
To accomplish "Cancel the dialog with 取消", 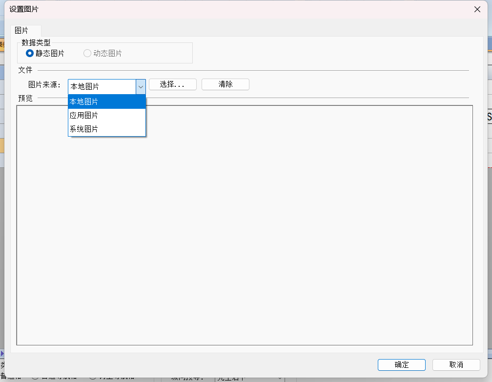I will 456,365.
